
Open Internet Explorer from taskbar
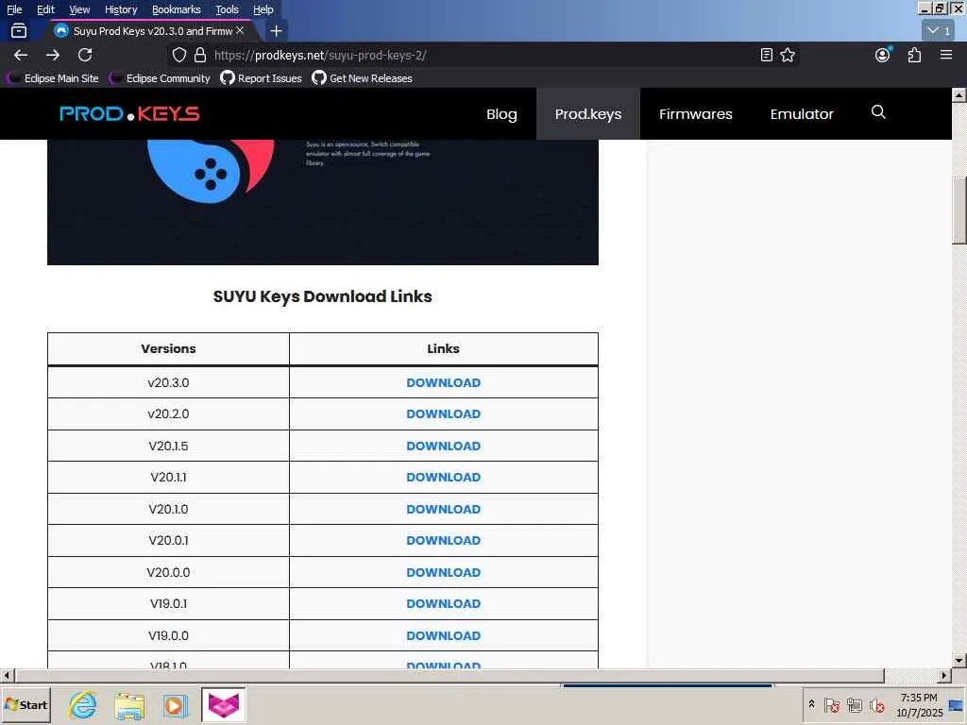pos(83,704)
